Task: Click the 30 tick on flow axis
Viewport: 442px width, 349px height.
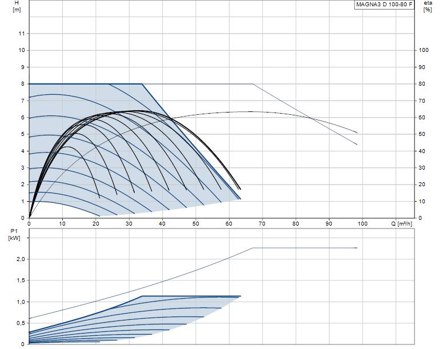Action: tap(129, 223)
